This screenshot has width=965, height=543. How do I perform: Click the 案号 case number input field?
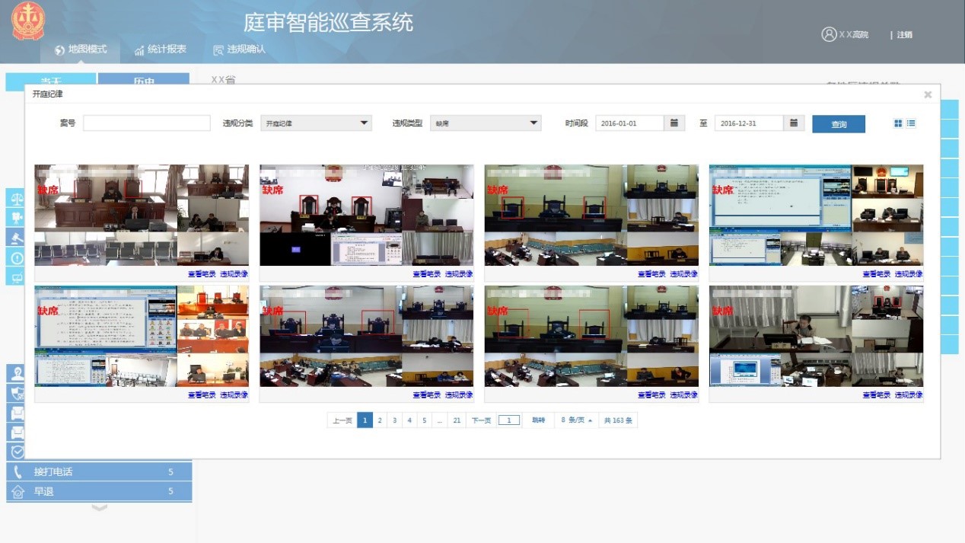(146, 123)
